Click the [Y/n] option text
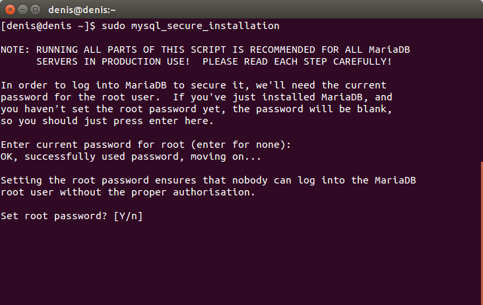This screenshot has width=483, height=305. point(128,216)
